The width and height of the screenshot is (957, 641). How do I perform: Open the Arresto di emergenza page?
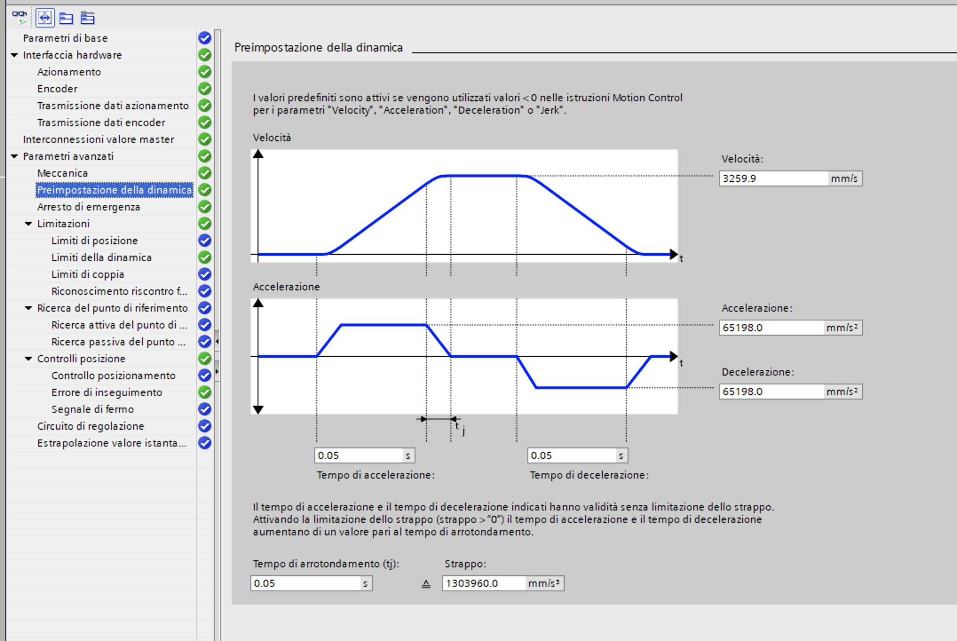point(88,207)
